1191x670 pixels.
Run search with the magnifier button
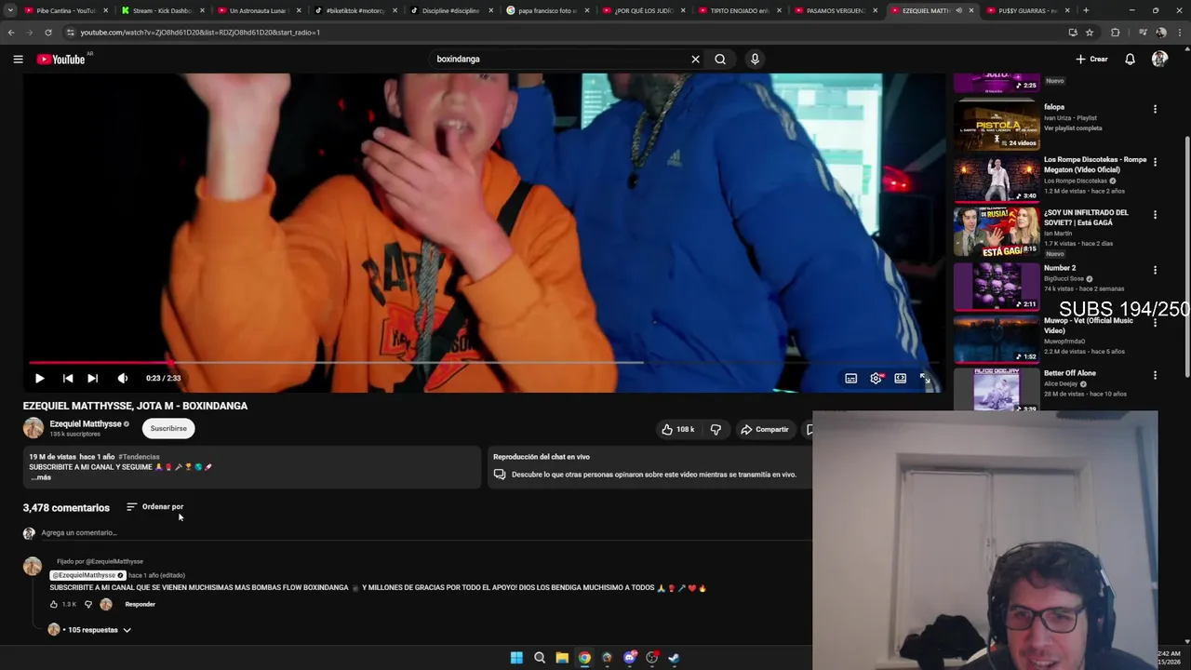coord(720,60)
